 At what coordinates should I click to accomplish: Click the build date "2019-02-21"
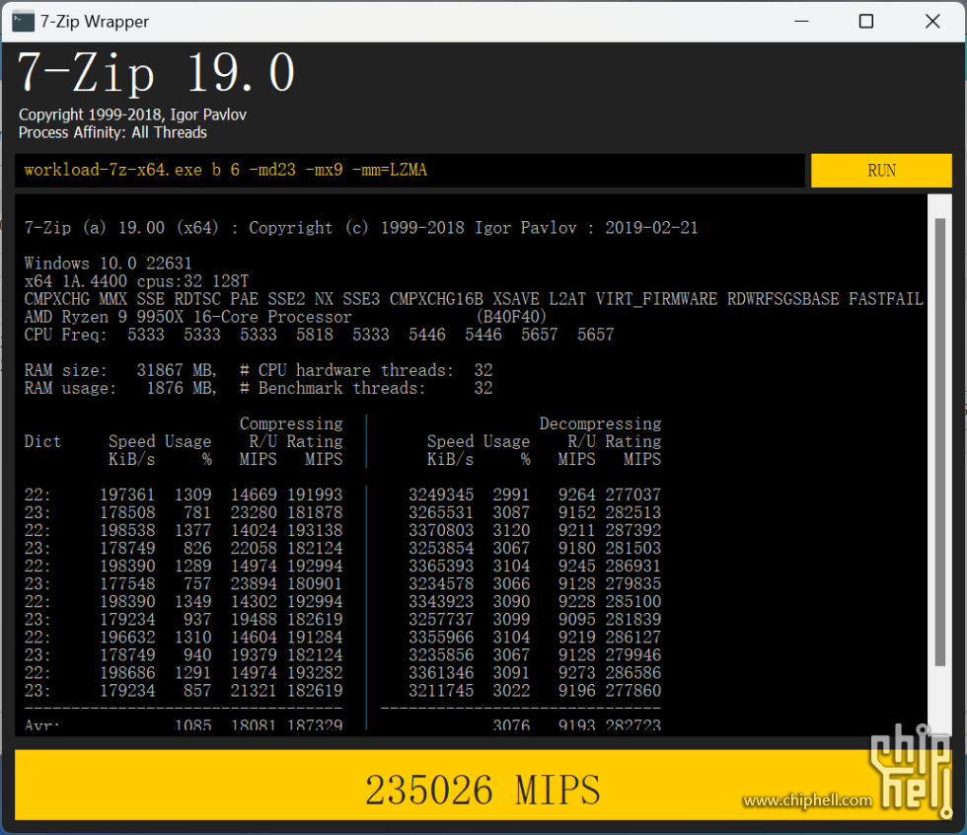pyautogui.click(x=651, y=228)
